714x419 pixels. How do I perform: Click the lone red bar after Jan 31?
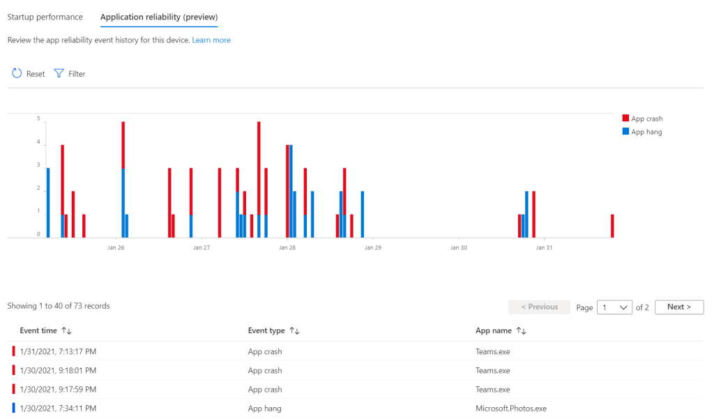pyautogui.click(x=612, y=226)
